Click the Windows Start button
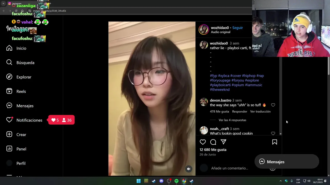The image size is (330, 185). click(138, 181)
